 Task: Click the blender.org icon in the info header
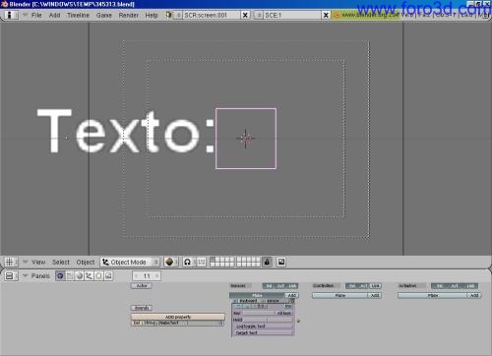click(337, 15)
